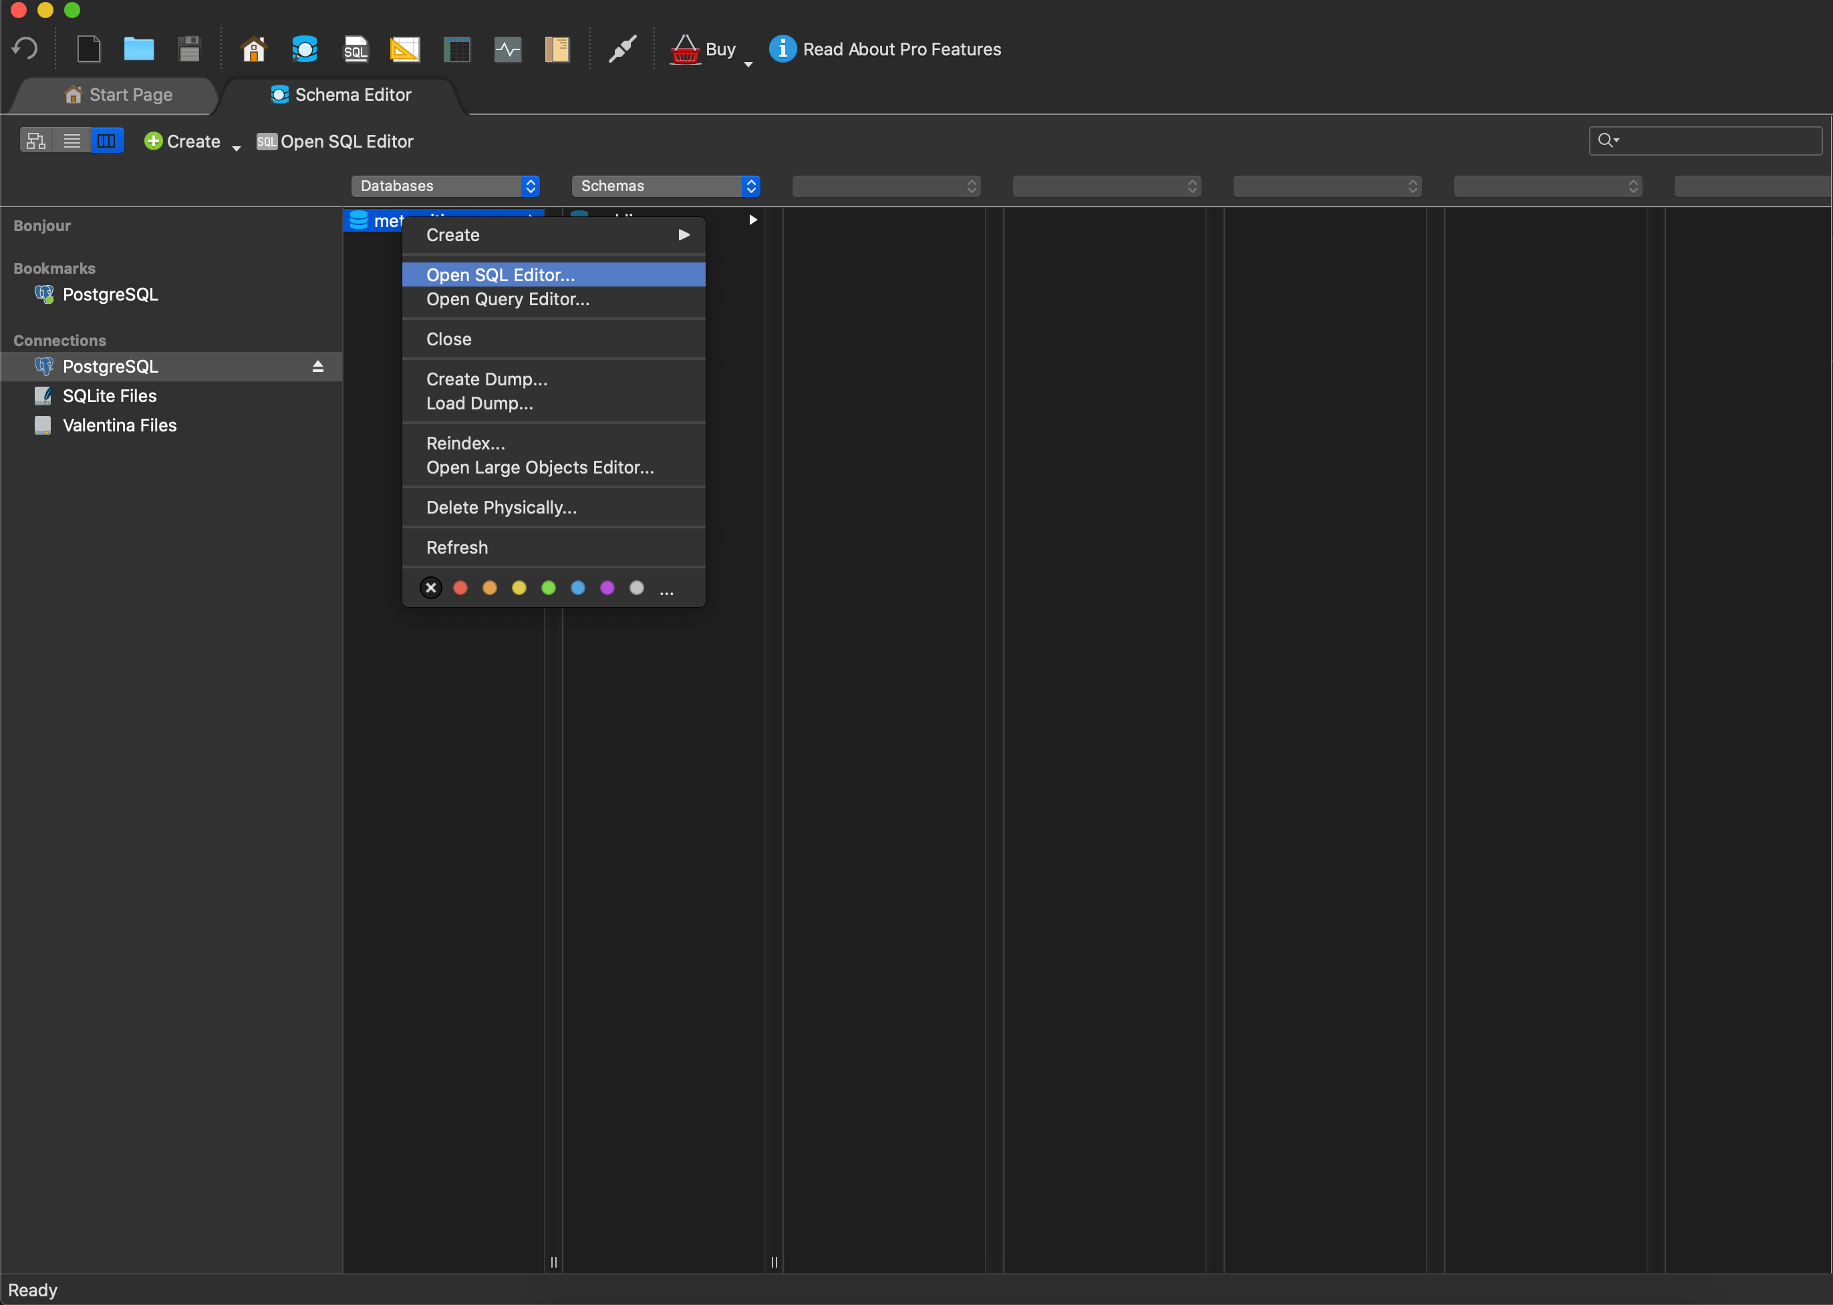Select the blue color swatch
The height and width of the screenshot is (1305, 1833).
tap(579, 588)
